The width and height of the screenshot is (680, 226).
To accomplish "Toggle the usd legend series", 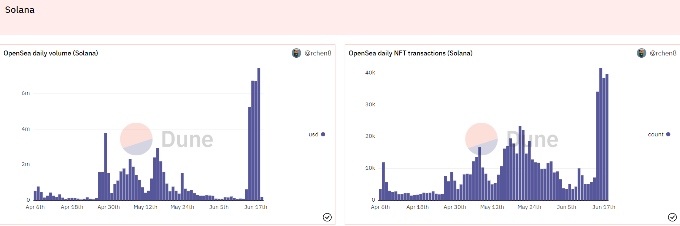I will 317,134.
